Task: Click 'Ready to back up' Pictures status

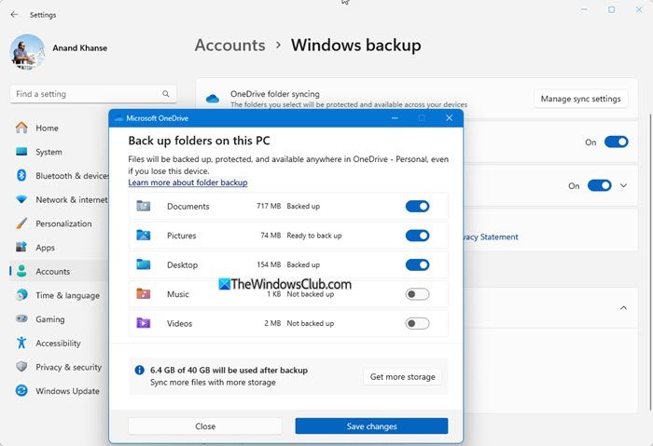Action: tap(314, 236)
